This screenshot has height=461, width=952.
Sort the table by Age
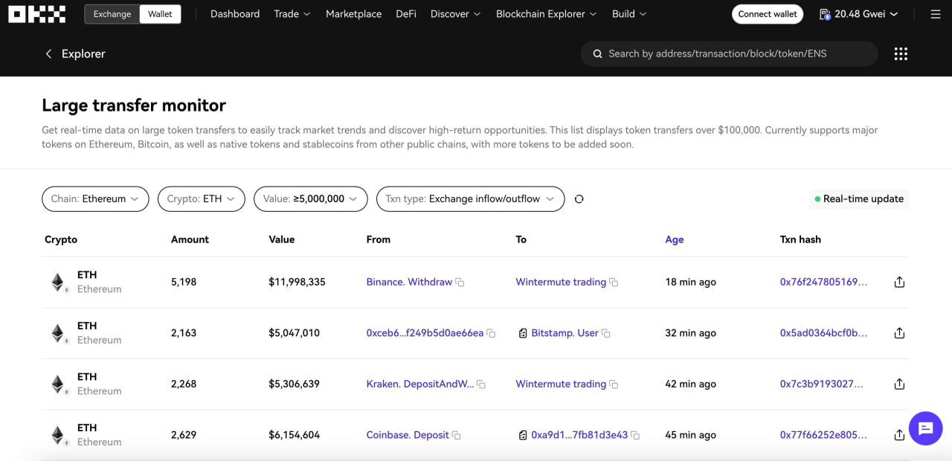tap(675, 239)
